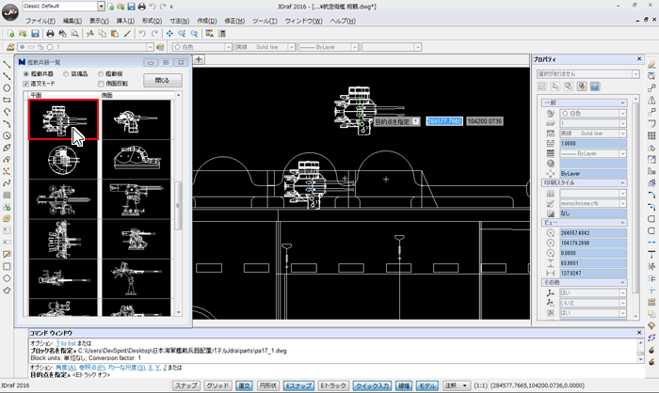Click the Cut scissors icon
Image resolution: width=659 pixels, height=393 pixels.
pos(90,34)
